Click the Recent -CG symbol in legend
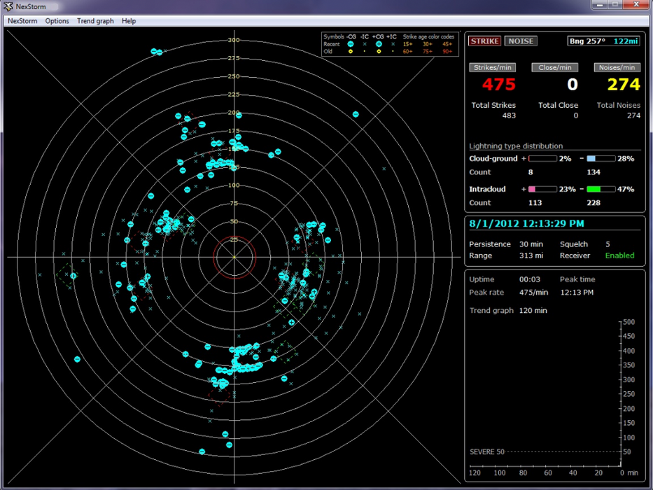The width and height of the screenshot is (653, 490). [351, 43]
